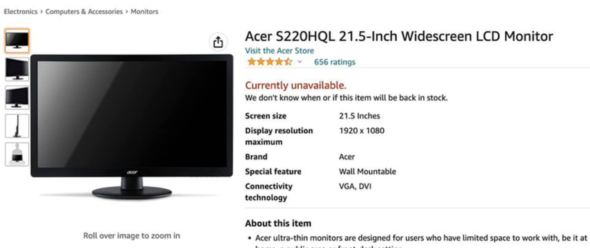Screen dimensions: 590x248
Task: Select the third monitor thumbnail
Action: click(x=17, y=98)
